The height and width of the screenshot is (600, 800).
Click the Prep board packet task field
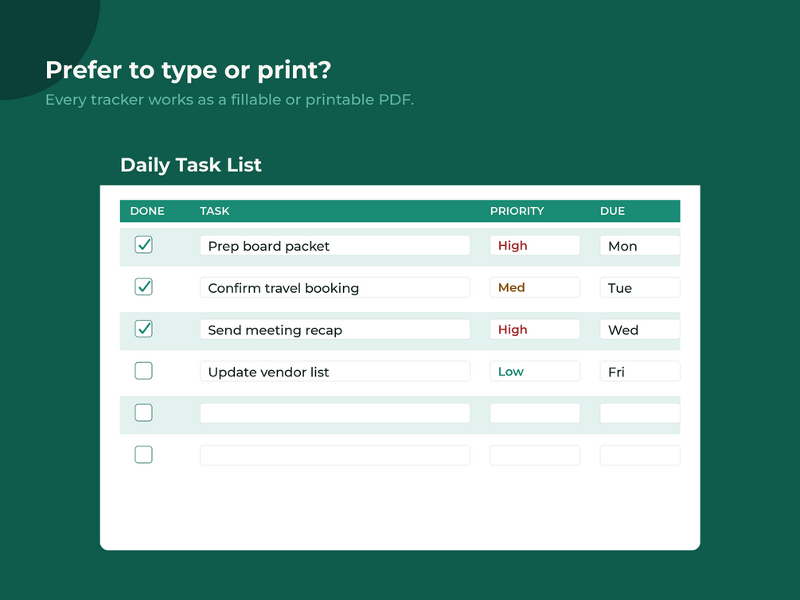click(x=334, y=245)
